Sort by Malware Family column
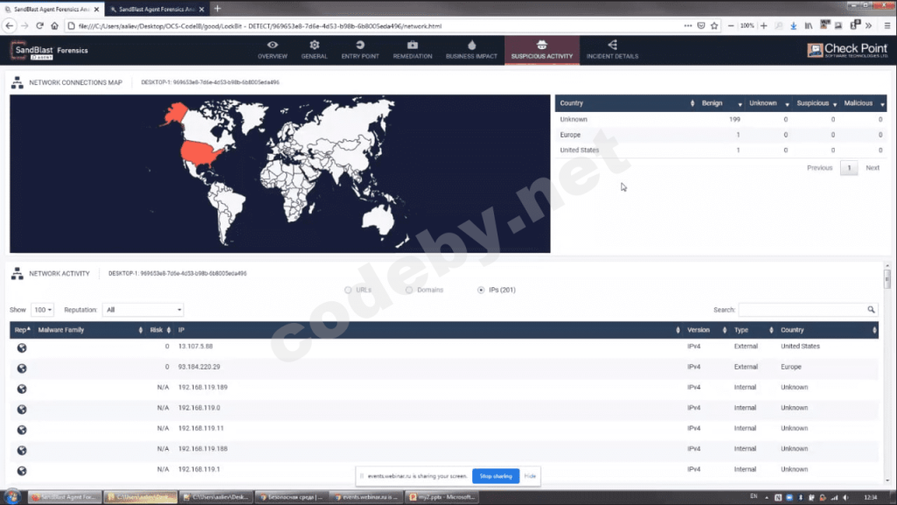 point(90,330)
